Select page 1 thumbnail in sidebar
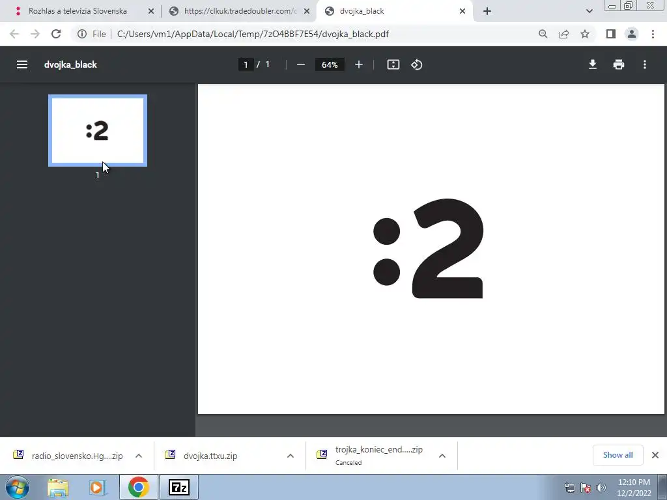This screenshot has width=667, height=500. 98,130
